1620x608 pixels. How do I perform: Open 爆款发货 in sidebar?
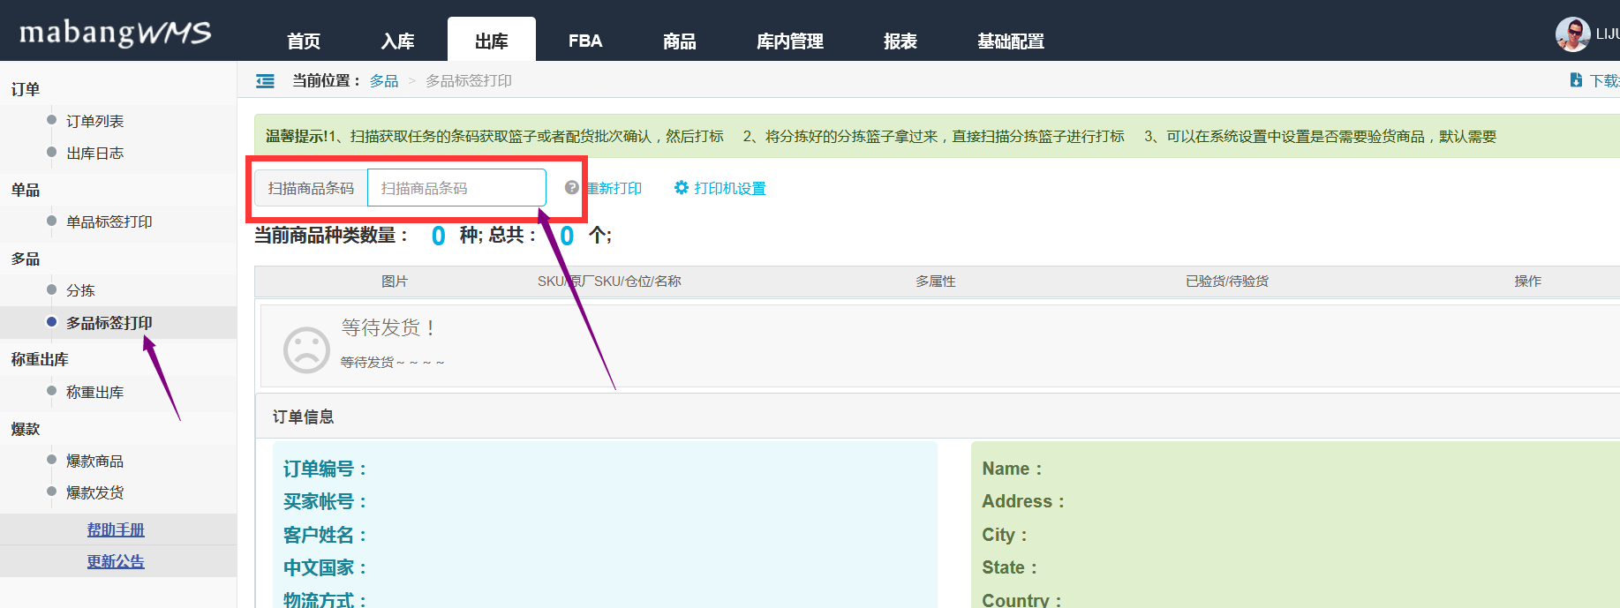(x=95, y=492)
